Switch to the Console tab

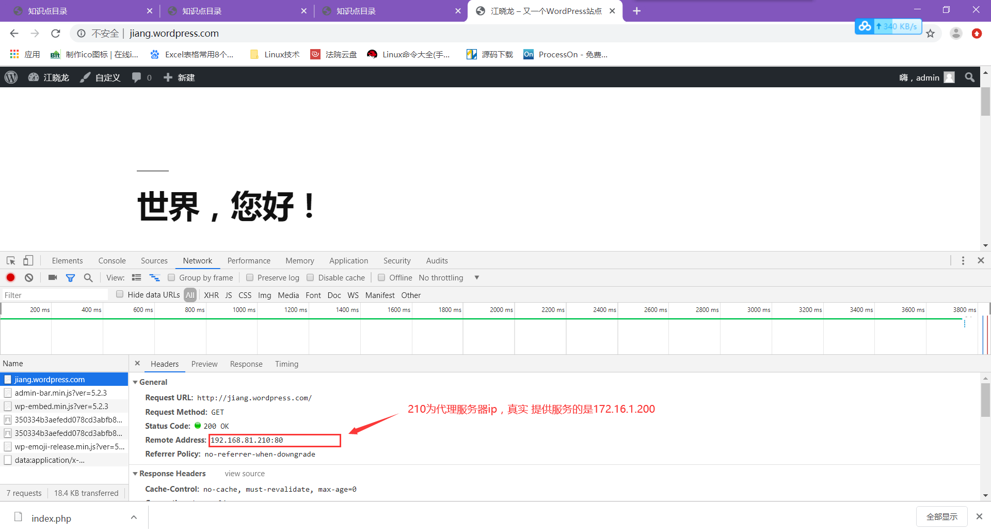click(x=111, y=260)
